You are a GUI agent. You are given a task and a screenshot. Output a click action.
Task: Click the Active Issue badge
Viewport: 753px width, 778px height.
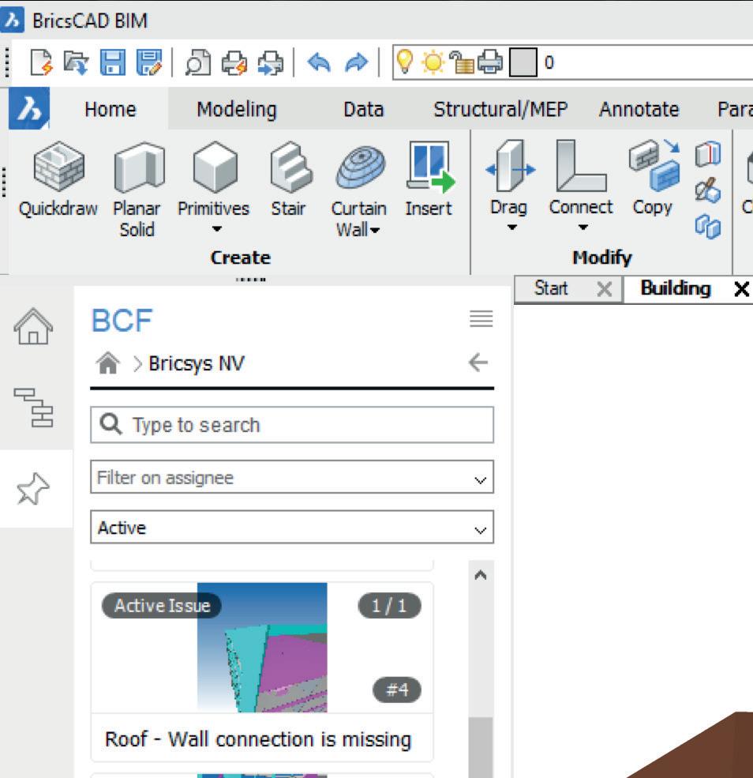pos(162,605)
